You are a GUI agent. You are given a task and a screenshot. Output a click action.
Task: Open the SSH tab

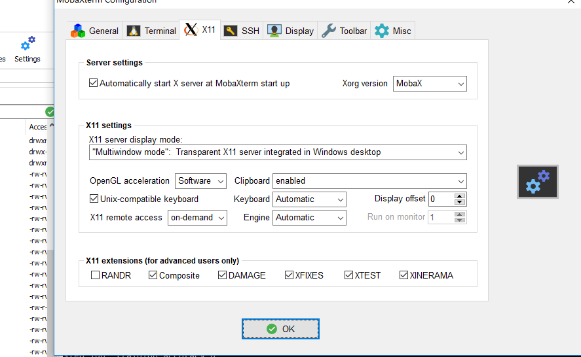tap(242, 31)
